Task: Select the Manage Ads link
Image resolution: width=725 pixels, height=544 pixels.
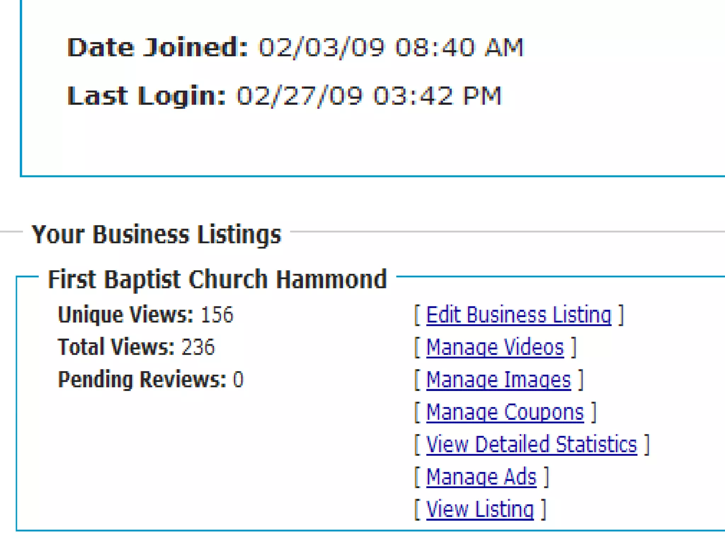Action: click(481, 477)
